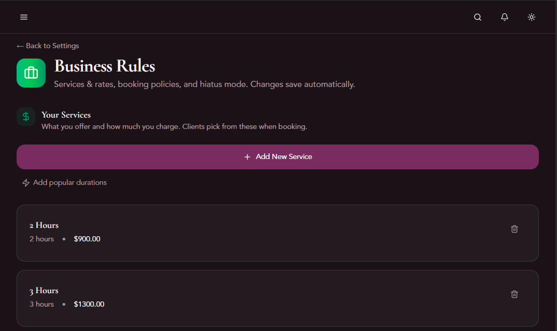The height and width of the screenshot is (331, 557).
Task: Click the $1300.00 price label
Action: 89,304
